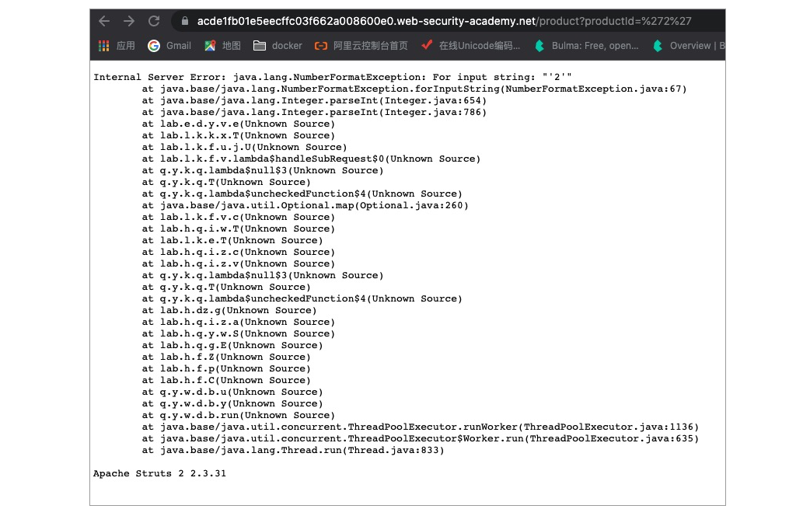Click the forward navigation arrow

129,21
